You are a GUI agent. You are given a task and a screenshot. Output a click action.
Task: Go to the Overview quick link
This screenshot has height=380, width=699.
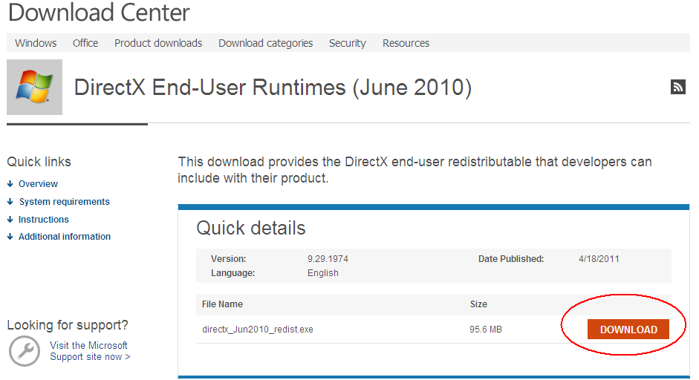pyautogui.click(x=39, y=183)
